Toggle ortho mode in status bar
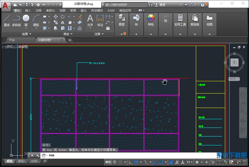 click(x=130, y=162)
